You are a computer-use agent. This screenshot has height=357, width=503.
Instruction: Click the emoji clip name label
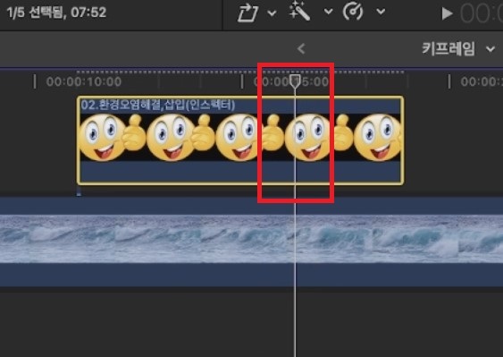[158, 105]
